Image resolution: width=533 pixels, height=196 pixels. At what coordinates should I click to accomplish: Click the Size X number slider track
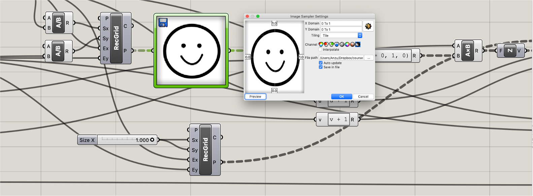127,140
